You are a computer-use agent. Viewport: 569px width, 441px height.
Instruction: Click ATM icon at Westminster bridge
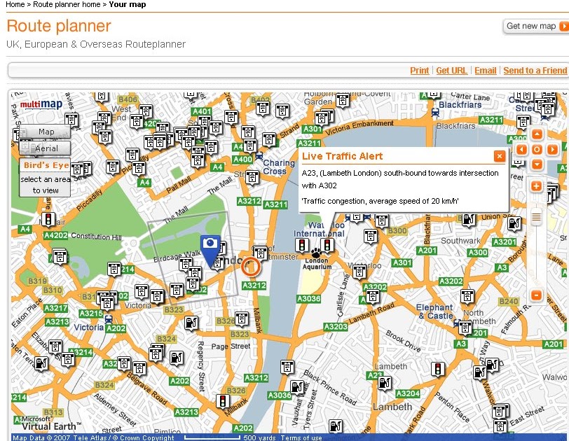coord(260,253)
